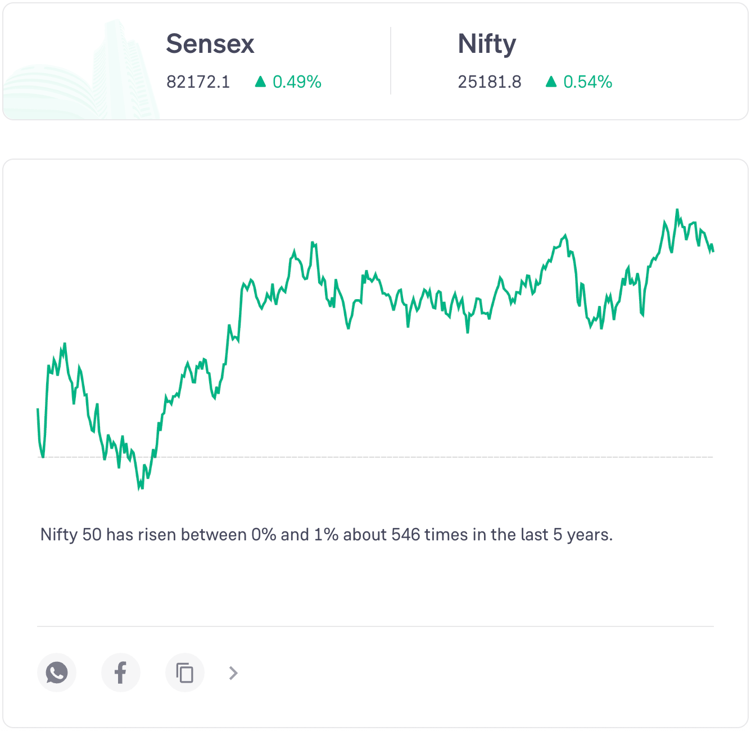Click the Nifty value 25181.8

pos(489,82)
